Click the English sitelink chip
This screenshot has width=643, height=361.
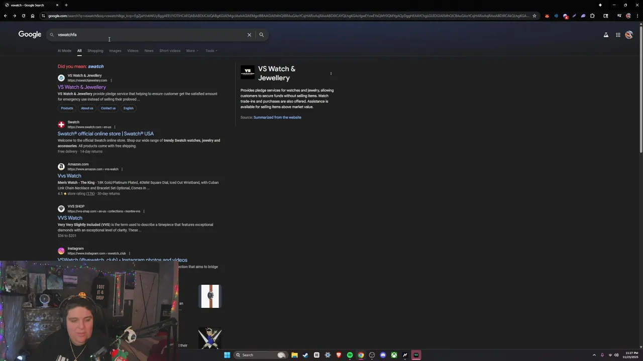pos(129,108)
